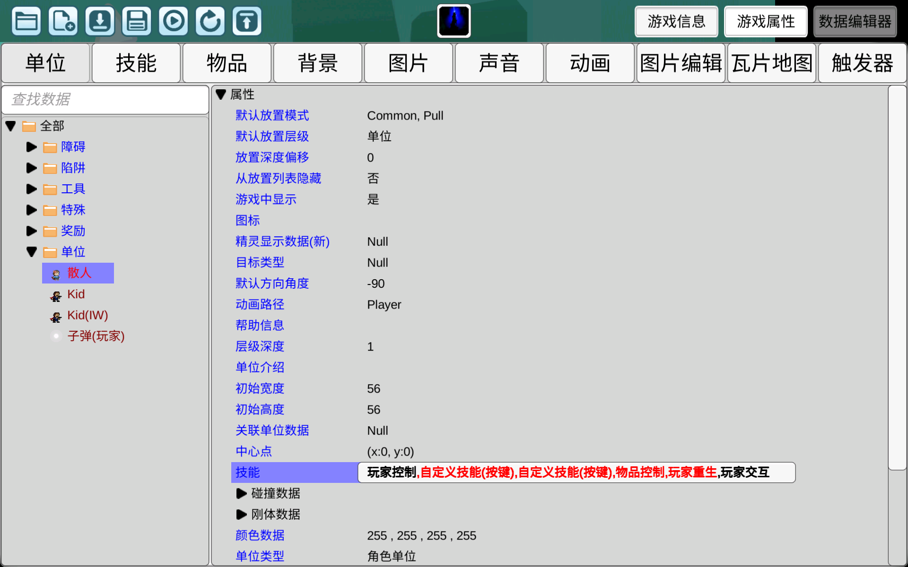908x567 pixels.
Task: Select the 奖励 folder icon
Action: pyautogui.click(x=50, y=232)
